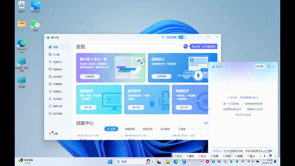The height and width of the screenshot is (166, 295).
Task: Focus the chat message input field
Action: click(x=241, y=151)
